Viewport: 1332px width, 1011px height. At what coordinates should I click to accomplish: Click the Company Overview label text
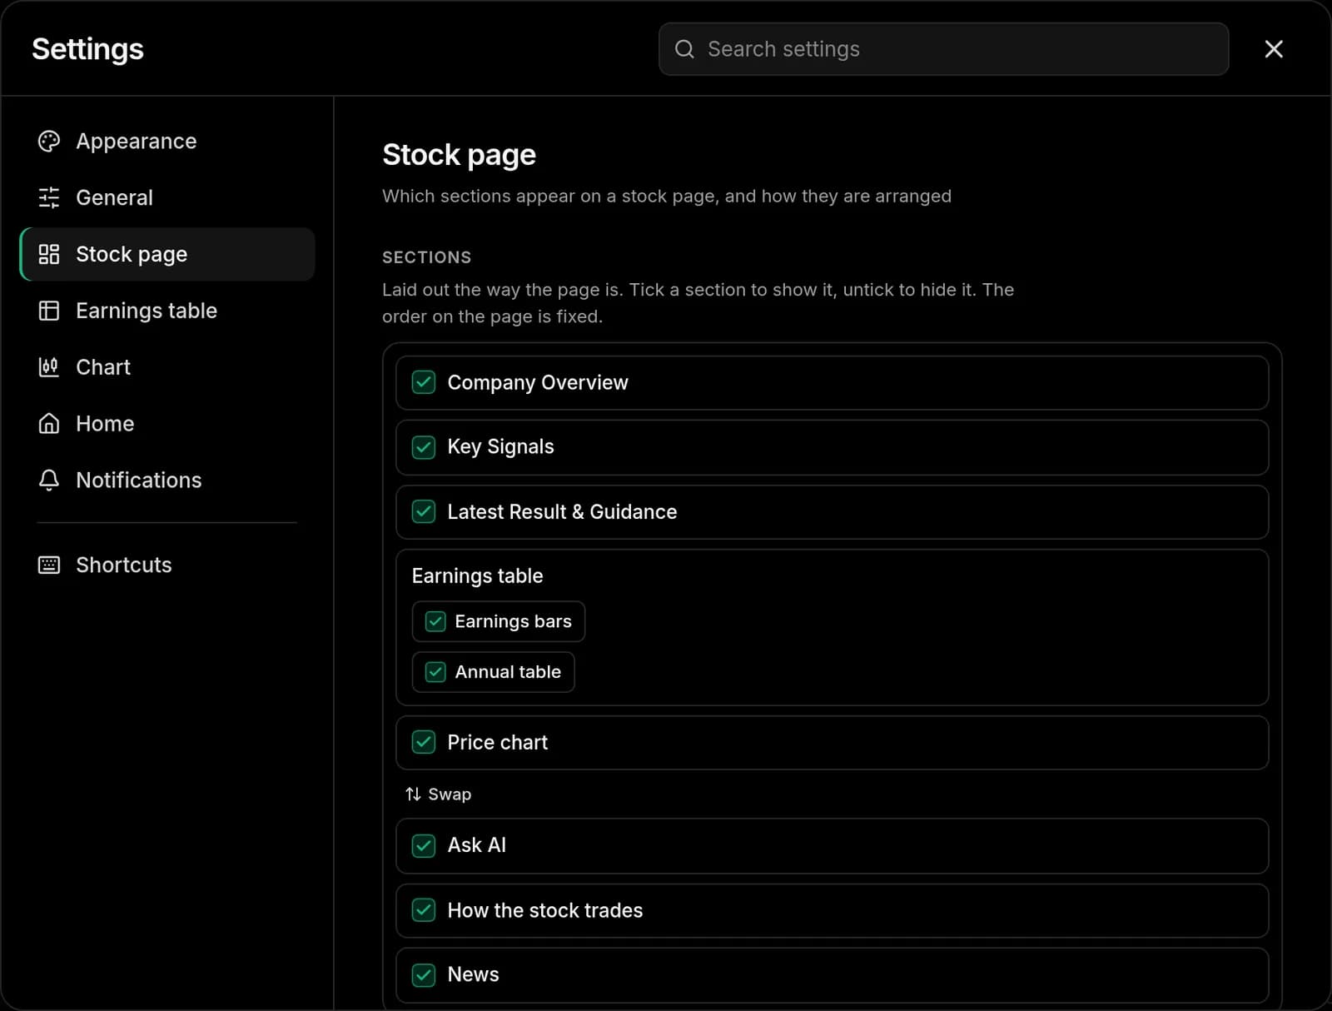click(538, 383)
